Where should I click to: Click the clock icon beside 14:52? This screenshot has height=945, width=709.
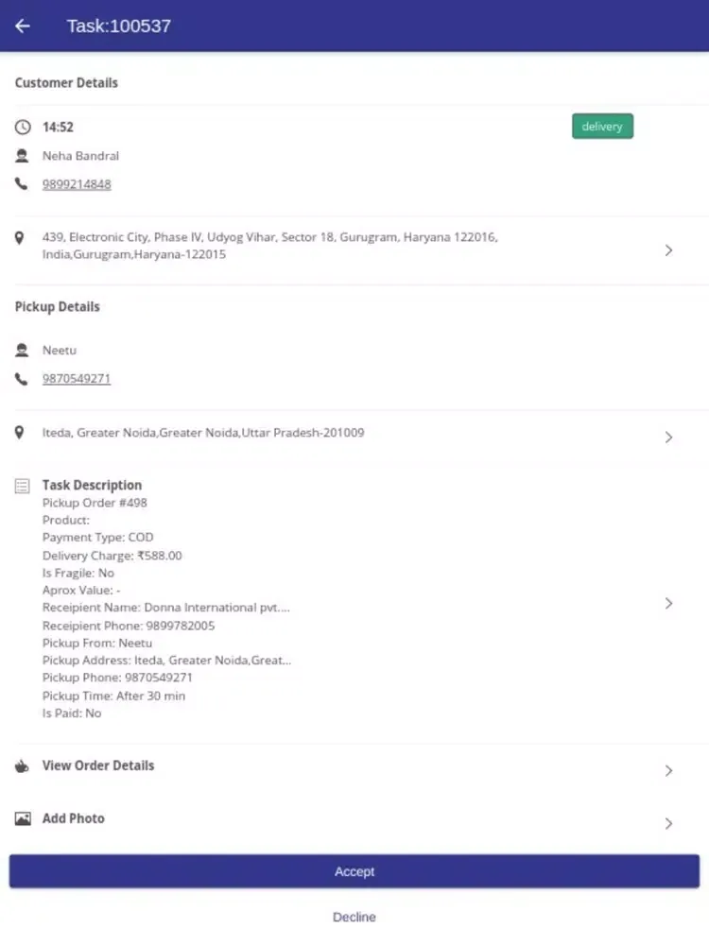23,127
